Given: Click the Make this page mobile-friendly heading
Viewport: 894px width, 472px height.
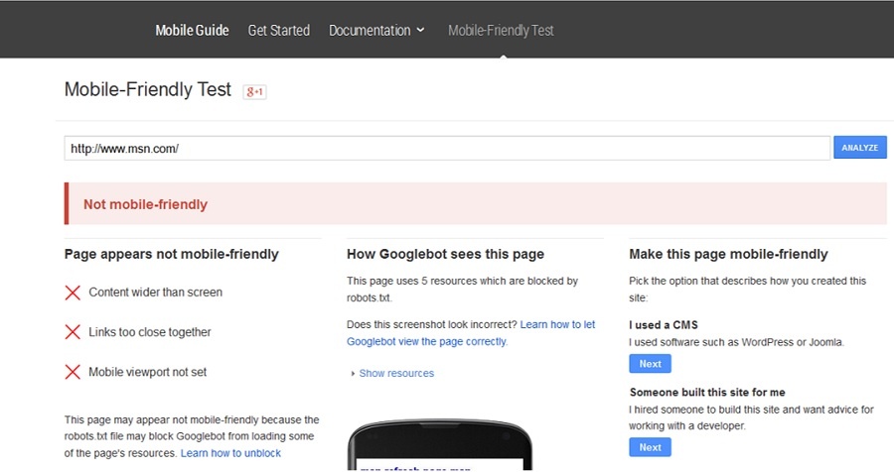Looking at the screenshot, I should coord(729,254).
